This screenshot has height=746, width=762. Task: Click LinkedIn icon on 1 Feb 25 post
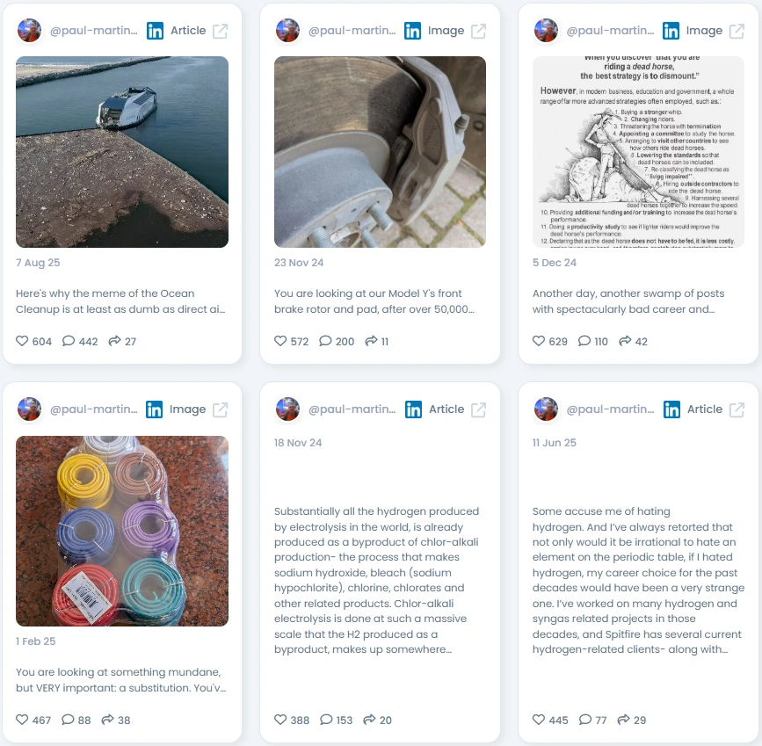154,409
